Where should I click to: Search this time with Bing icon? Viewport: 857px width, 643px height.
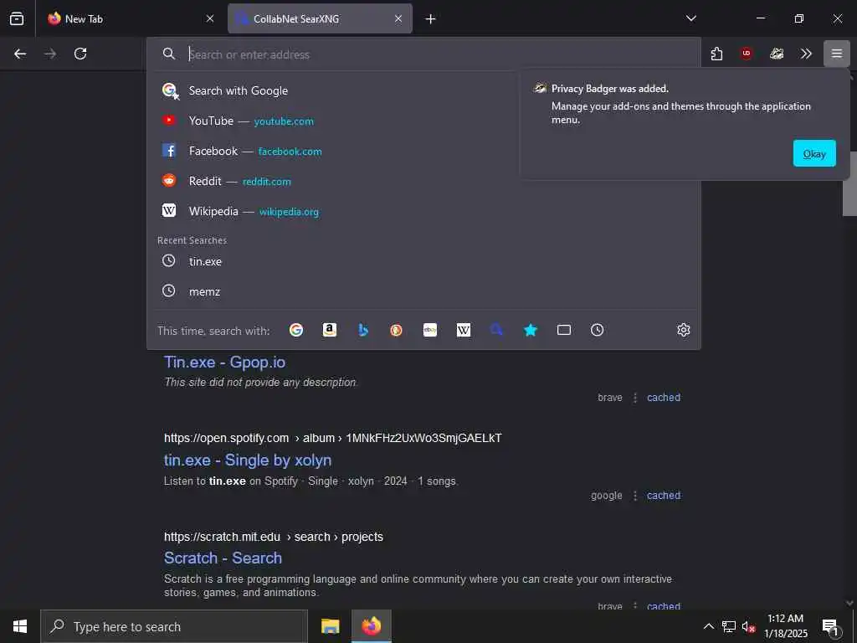[363, 330]
